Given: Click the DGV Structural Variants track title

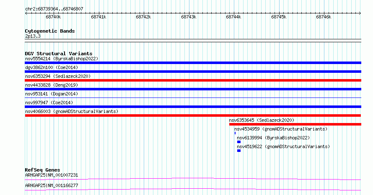Looking at the screenshot, I should (59, 54).
